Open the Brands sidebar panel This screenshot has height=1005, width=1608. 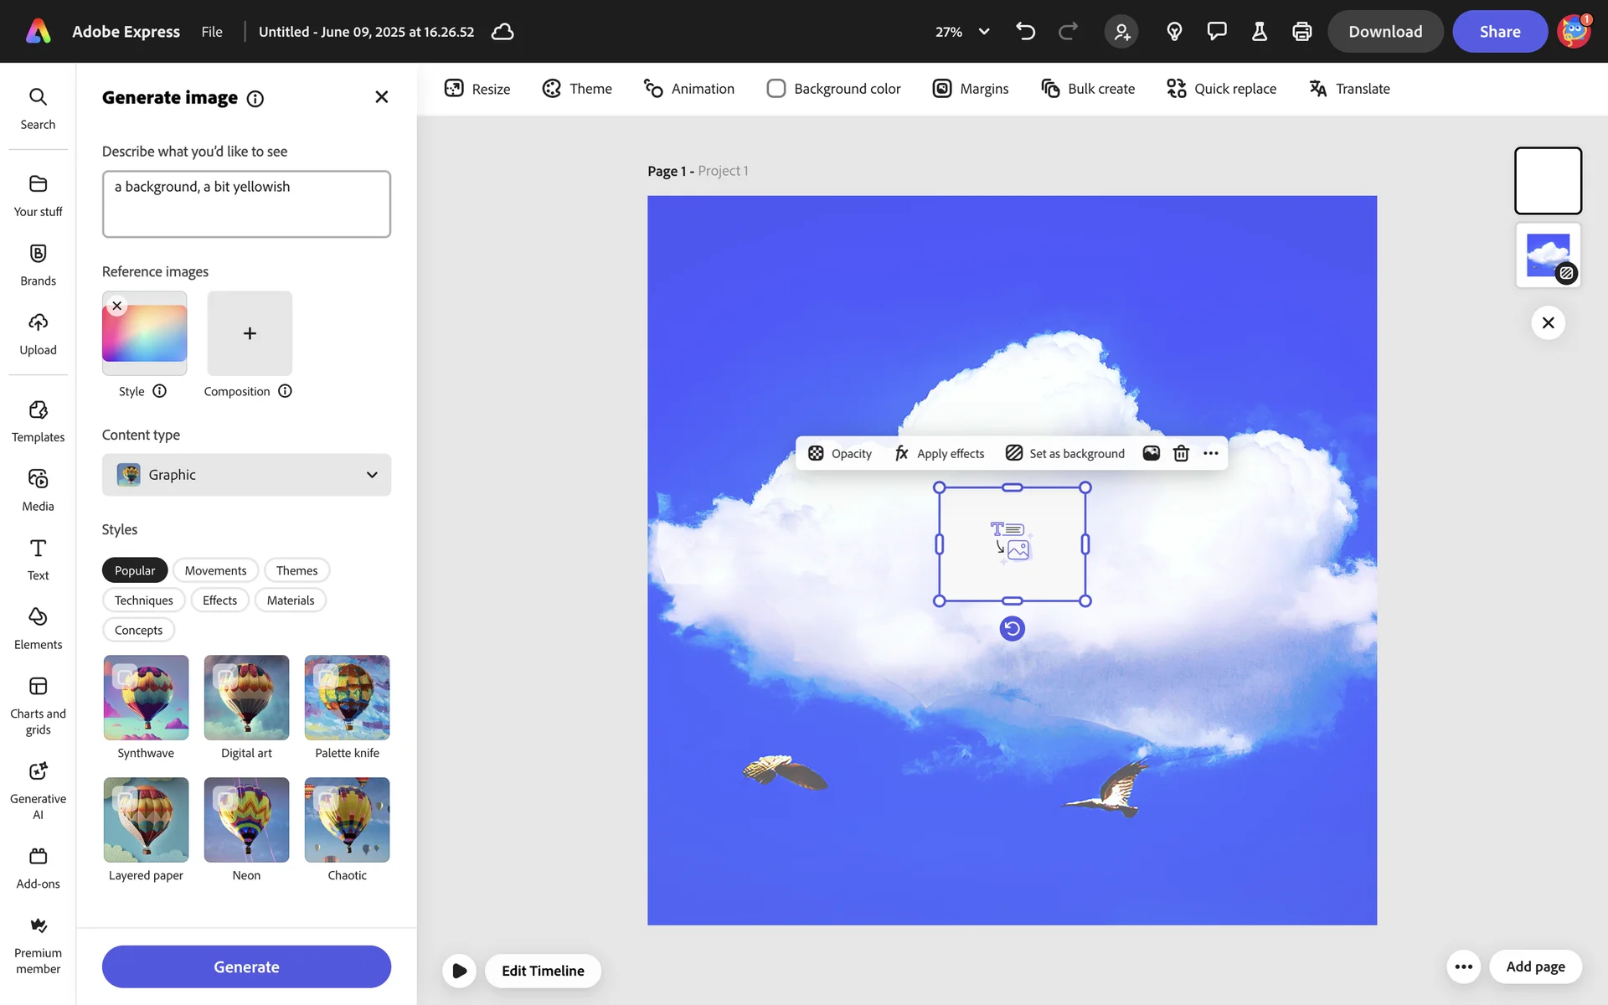(38, 265)
